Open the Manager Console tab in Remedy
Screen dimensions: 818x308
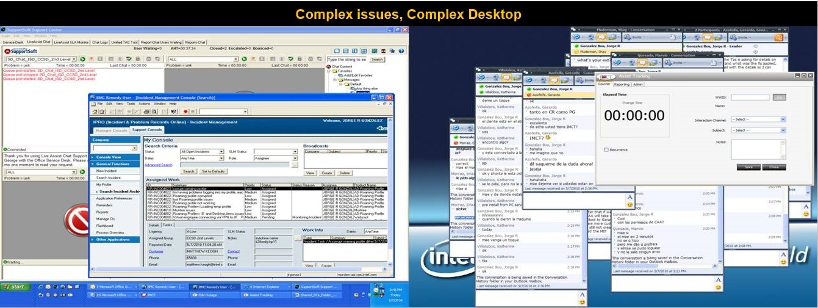111,130
